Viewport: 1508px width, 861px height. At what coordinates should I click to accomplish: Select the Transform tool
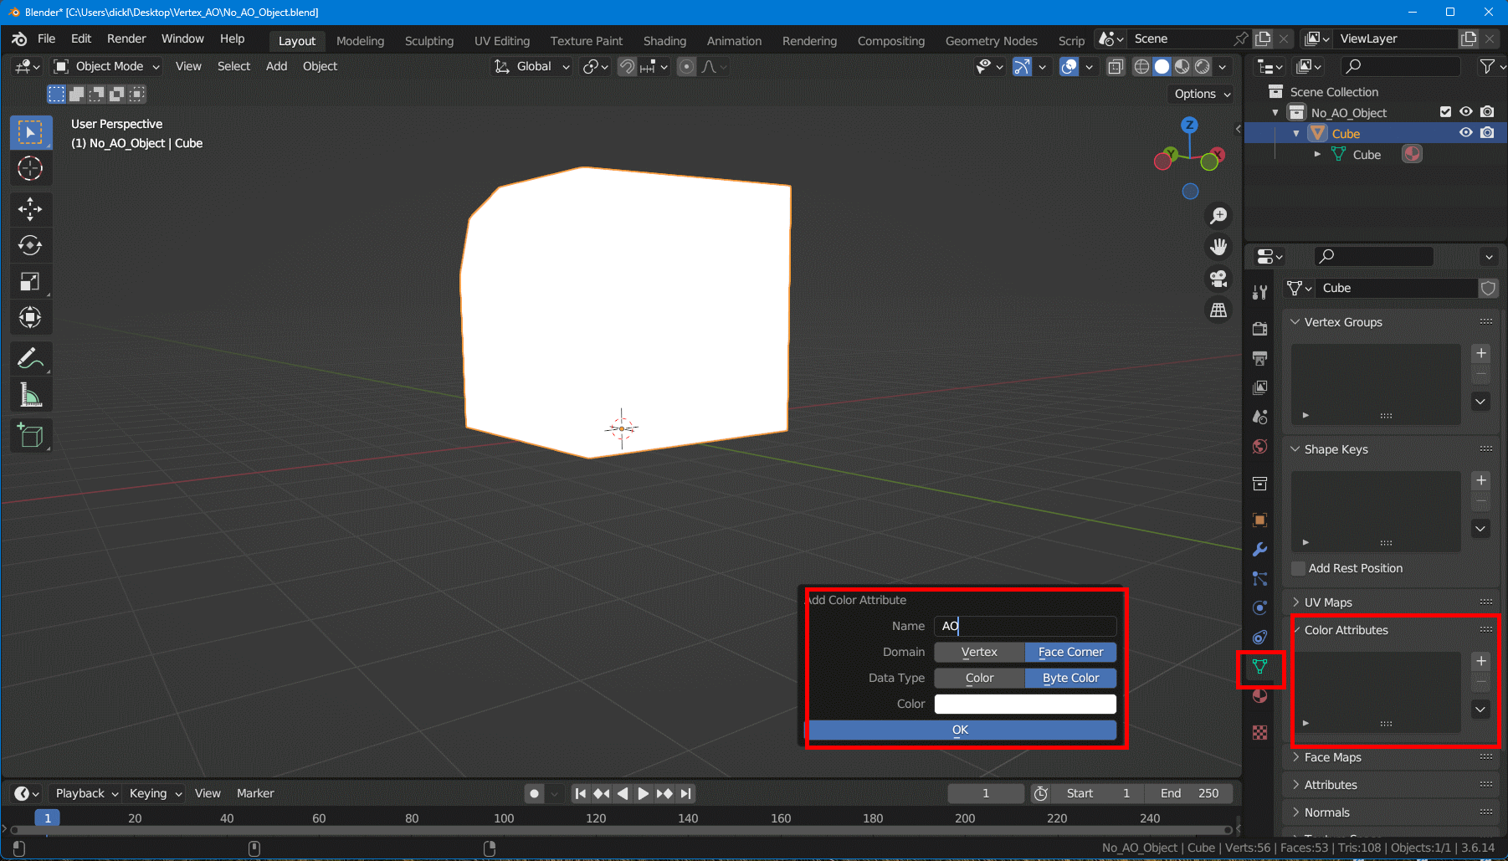[30, 318]
